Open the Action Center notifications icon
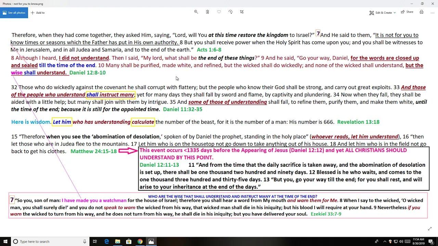438x246 pixels. click(431, 242)
